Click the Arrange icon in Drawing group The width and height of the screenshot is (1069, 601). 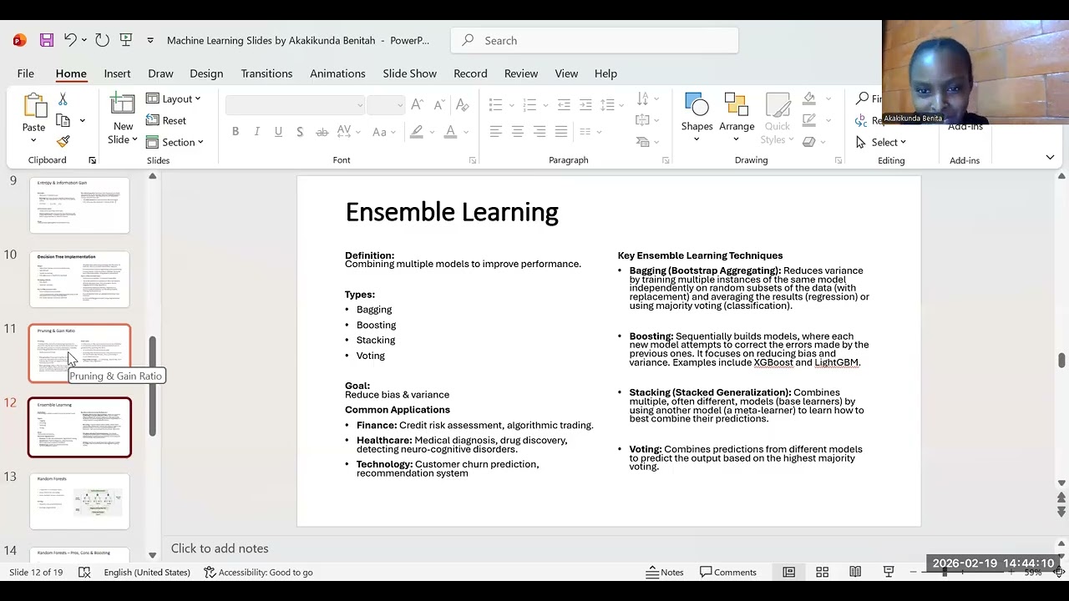tap(737, 105)
